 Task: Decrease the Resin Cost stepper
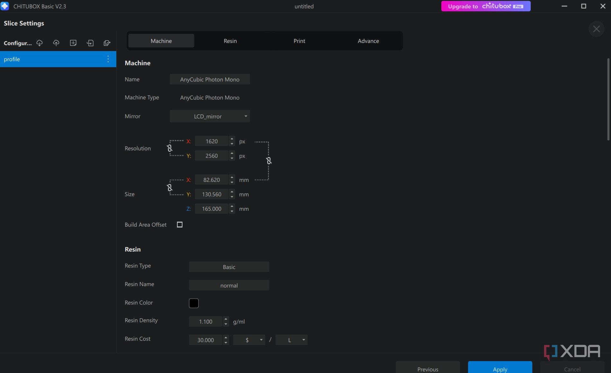[x=226, y=342]
